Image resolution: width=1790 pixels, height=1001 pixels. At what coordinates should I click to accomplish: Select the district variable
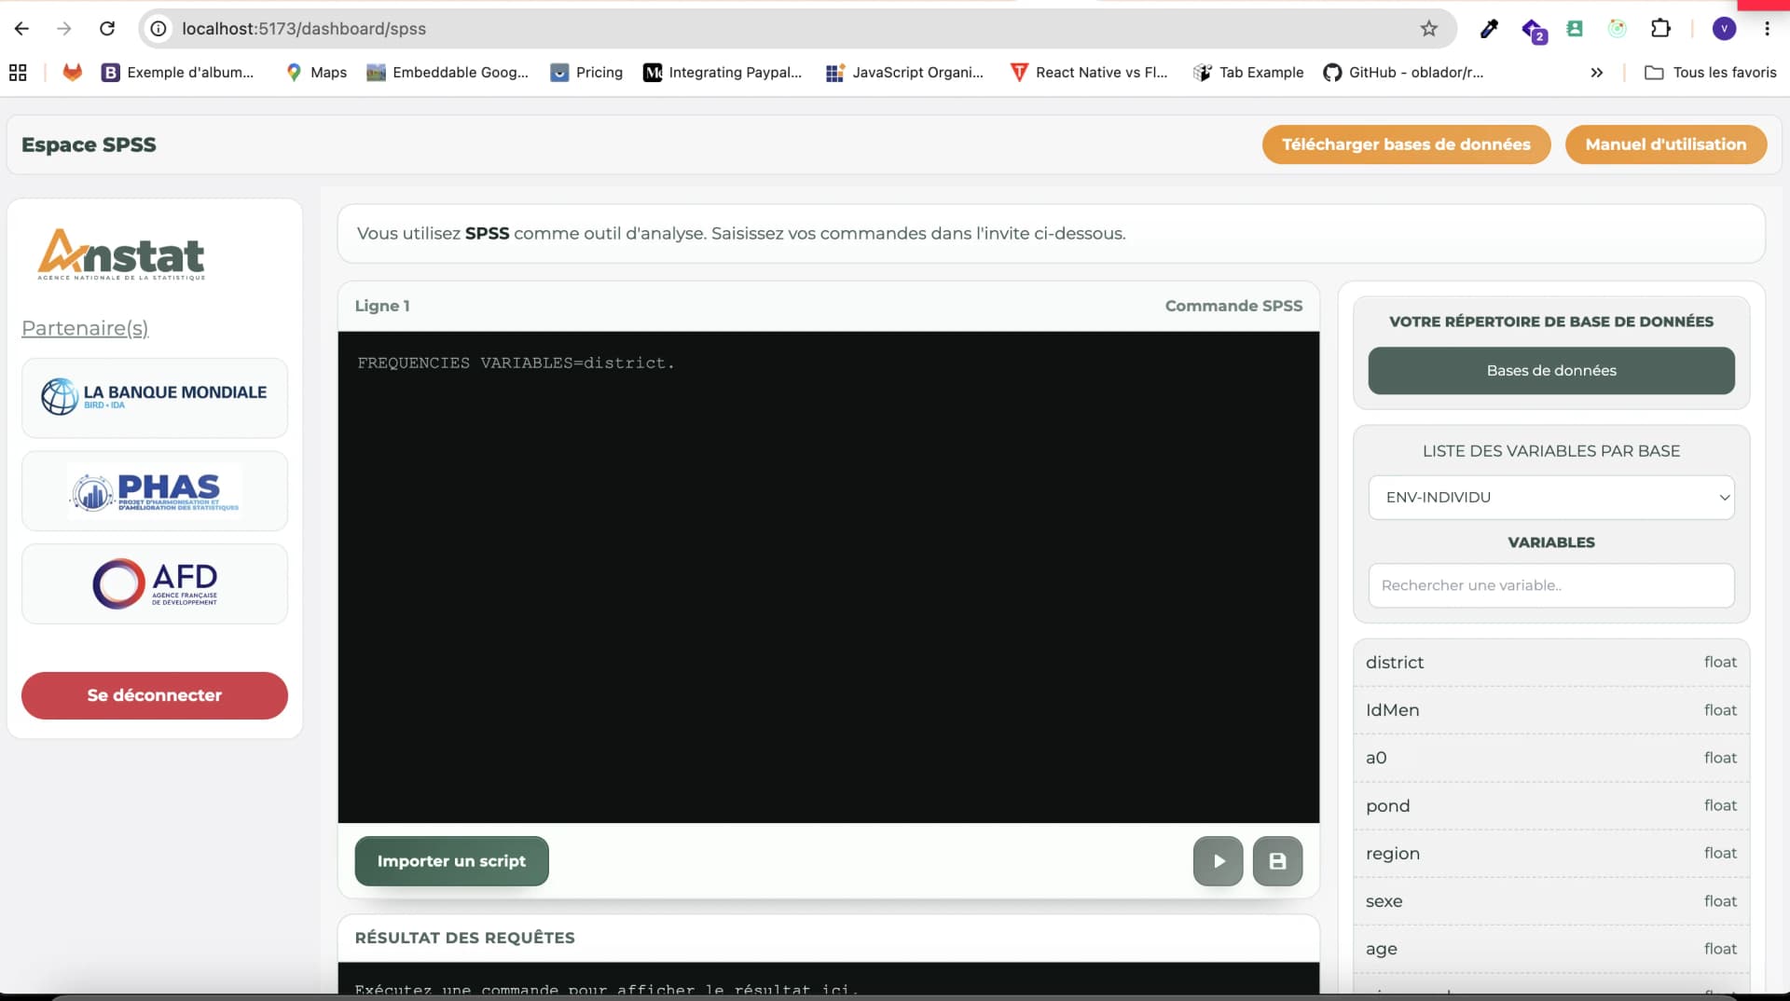[1551, 663]
